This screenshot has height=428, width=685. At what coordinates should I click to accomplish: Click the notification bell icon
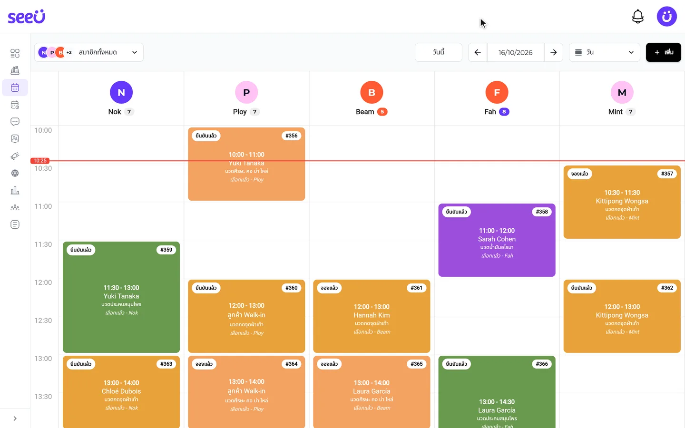(638, 17)
